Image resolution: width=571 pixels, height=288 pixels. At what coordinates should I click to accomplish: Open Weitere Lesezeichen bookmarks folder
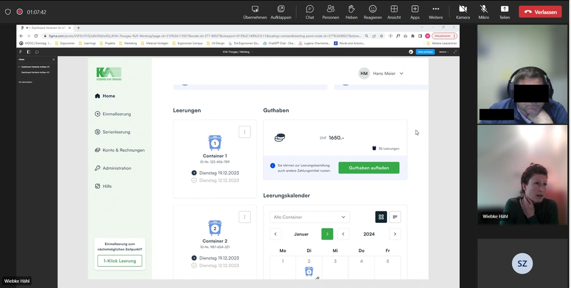(x=441, y=43)
